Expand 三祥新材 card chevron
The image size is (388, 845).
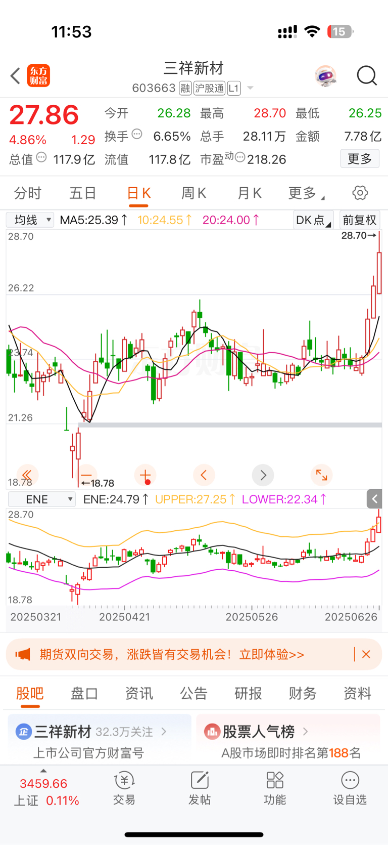pos(164,732)
